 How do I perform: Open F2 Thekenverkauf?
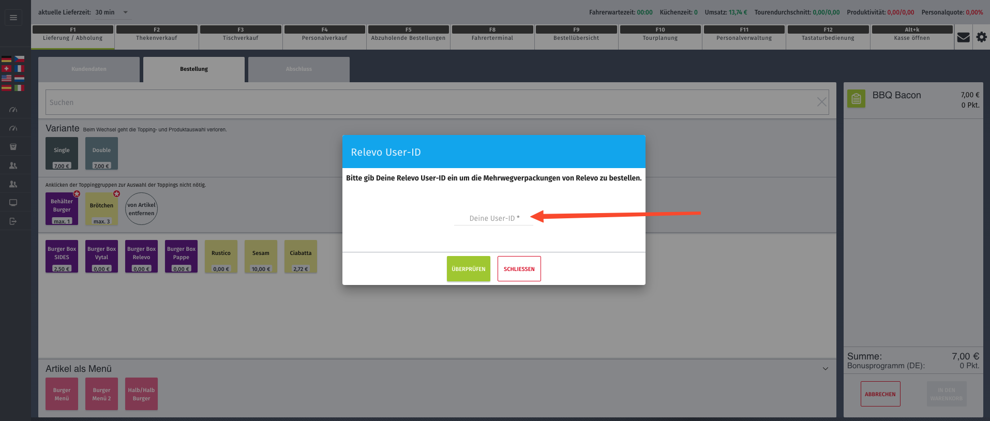(x=157, y=37)
